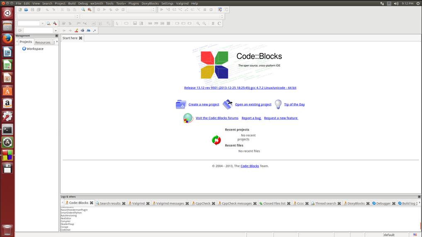Start debugging with Debug/Continue icon

click(162, 10)
